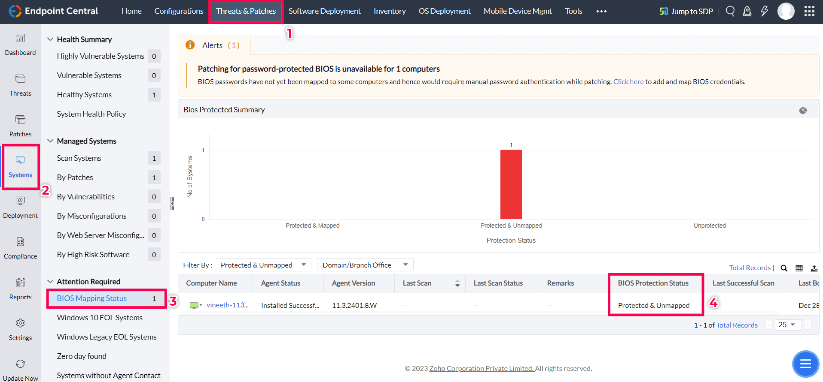Open the blue floating menu button
The image size is (823, 382).
coord(805,364)
